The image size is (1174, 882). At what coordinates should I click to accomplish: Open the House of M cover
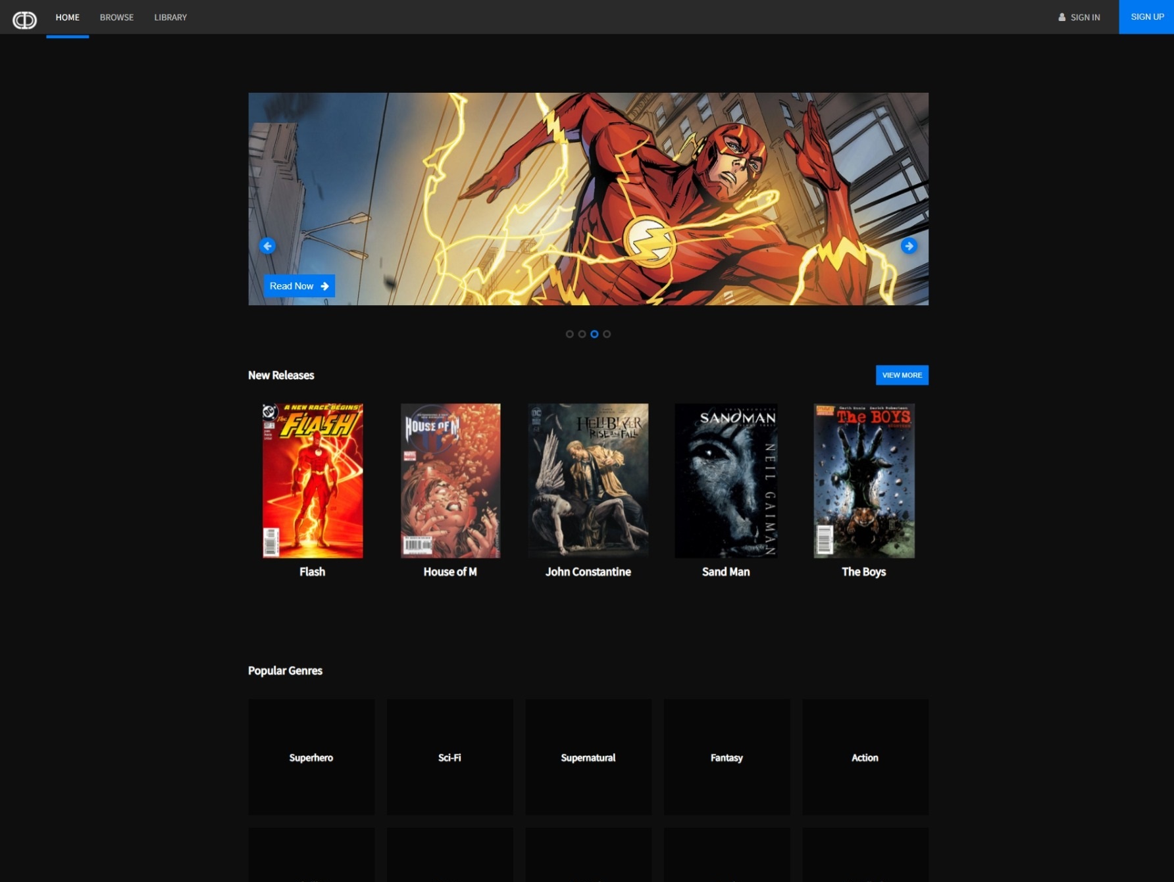tap(450, 481)
